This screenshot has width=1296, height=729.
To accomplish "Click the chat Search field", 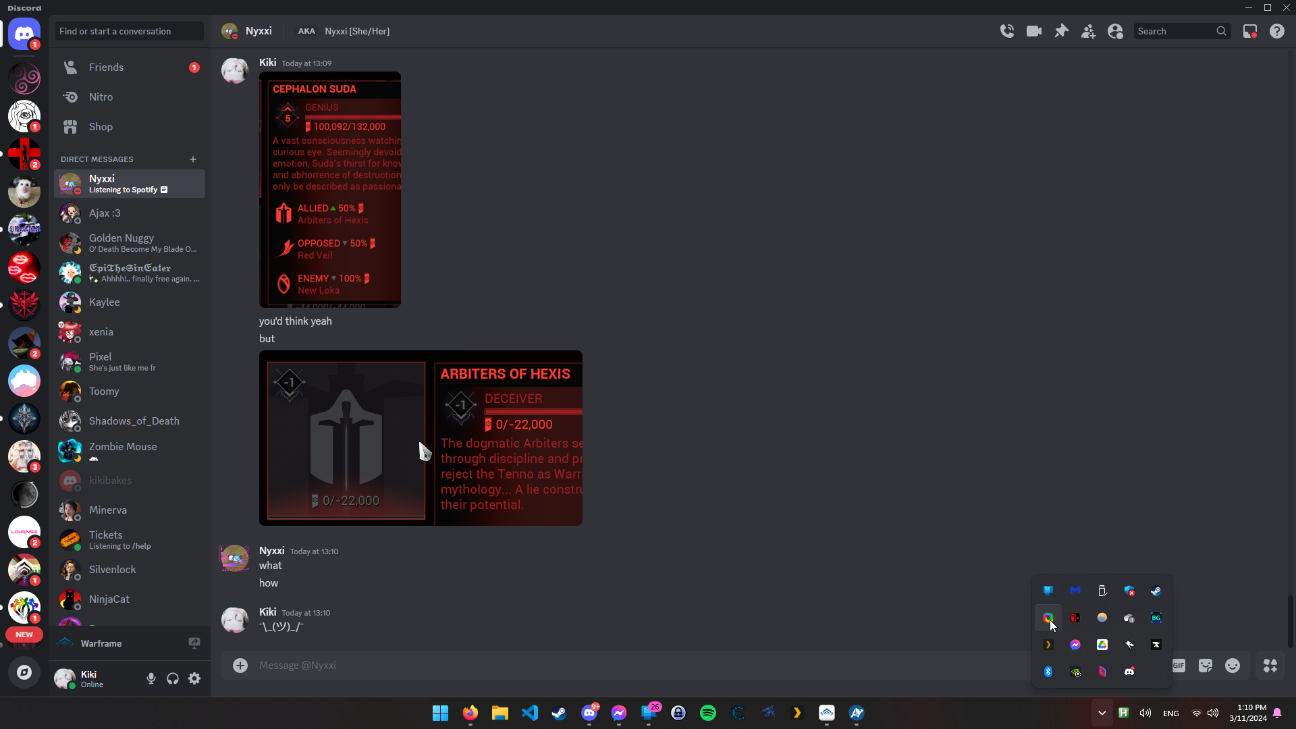I will [1182, 31].
